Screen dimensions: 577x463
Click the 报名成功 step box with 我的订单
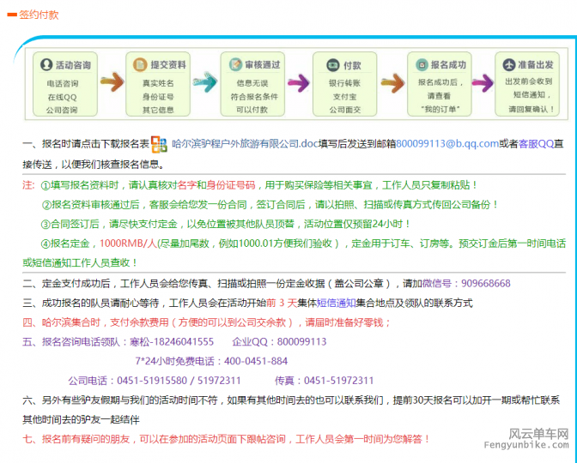pos(442,84)
